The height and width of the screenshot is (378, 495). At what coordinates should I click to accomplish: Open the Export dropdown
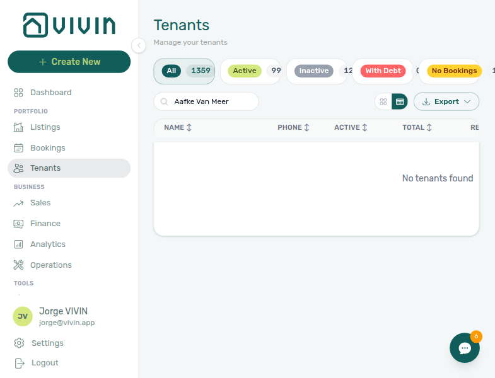click(x=446, y=101)
